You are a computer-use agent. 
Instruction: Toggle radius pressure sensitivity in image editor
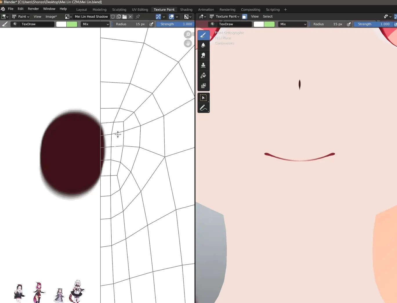click(x=151, y=24)
